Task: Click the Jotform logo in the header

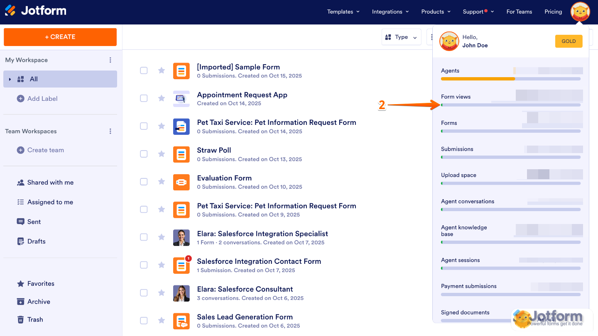Action: [36, 11]
